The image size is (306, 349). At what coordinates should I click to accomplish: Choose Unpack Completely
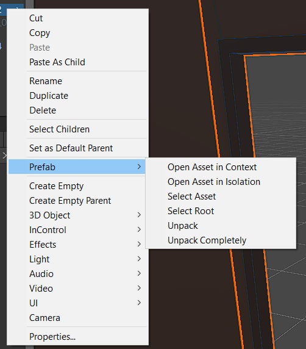coord(221,240)
